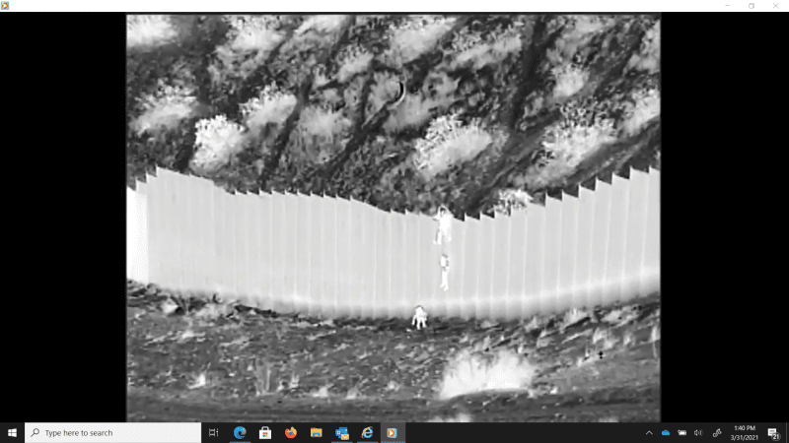Click the media player title bar icon
Screen dimensions: 789x443
(x=6, y=5)
